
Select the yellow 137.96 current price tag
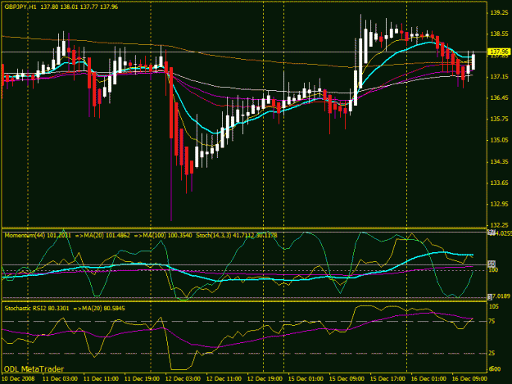coord(499,52)
